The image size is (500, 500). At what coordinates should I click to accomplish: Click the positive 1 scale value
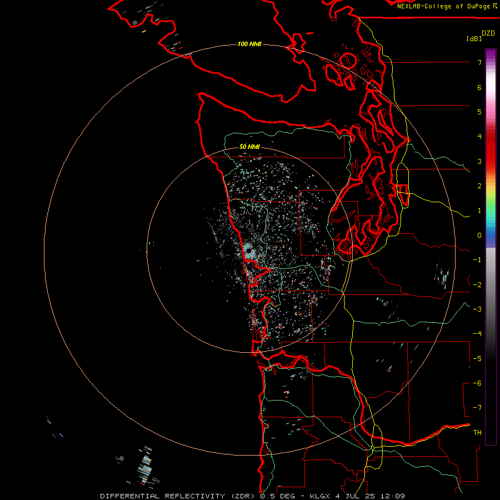click(479, 211)
